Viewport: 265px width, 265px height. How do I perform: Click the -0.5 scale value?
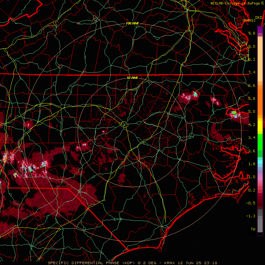(x=251, y=203)
